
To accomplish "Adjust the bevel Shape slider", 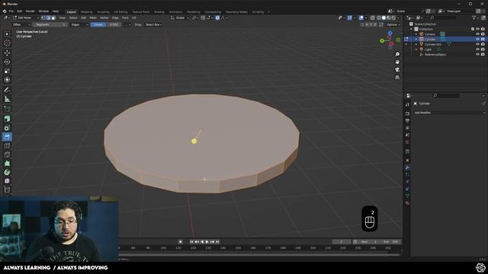I will pos(106,24).
